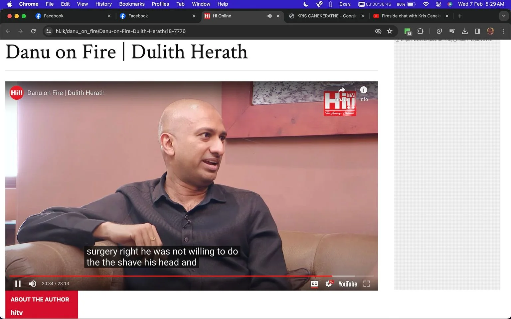Toggle the Chrome side panel
Screen dimensions: 511x319
(477, 31)
